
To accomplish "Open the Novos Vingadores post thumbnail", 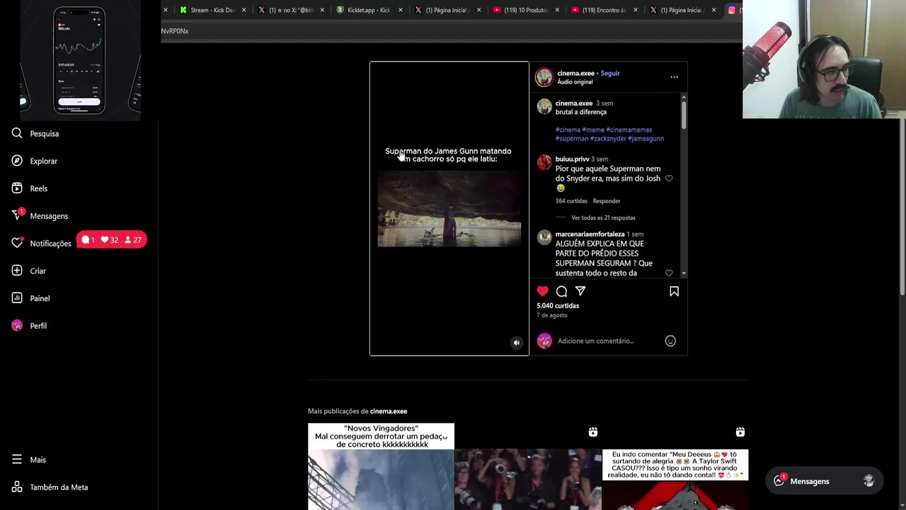I will [381, 466].
